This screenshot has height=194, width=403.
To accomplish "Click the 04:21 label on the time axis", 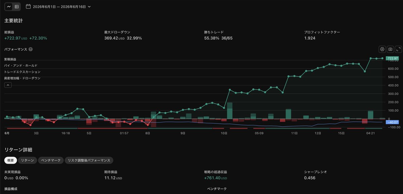I will [x=370, y=133].
